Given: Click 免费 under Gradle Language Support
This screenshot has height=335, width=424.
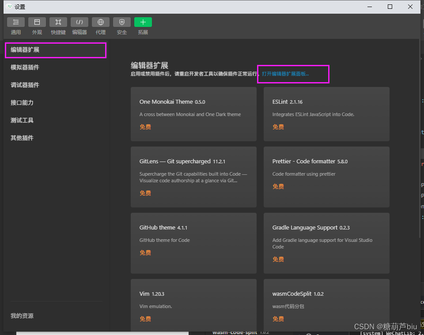Looking at the screenshot, I should point(278,260).
